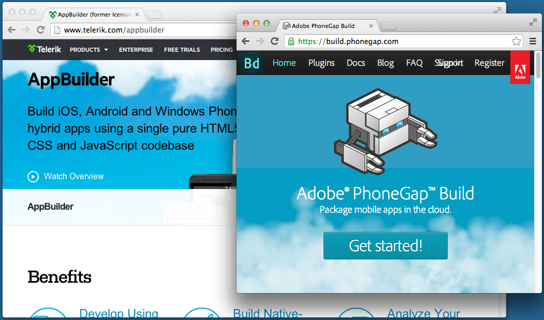The height and width of the screenshot is (320, 544).
Task: Open PRICING on the Telerik navbar
Action: pyautogui.click(x=222, y=50)
